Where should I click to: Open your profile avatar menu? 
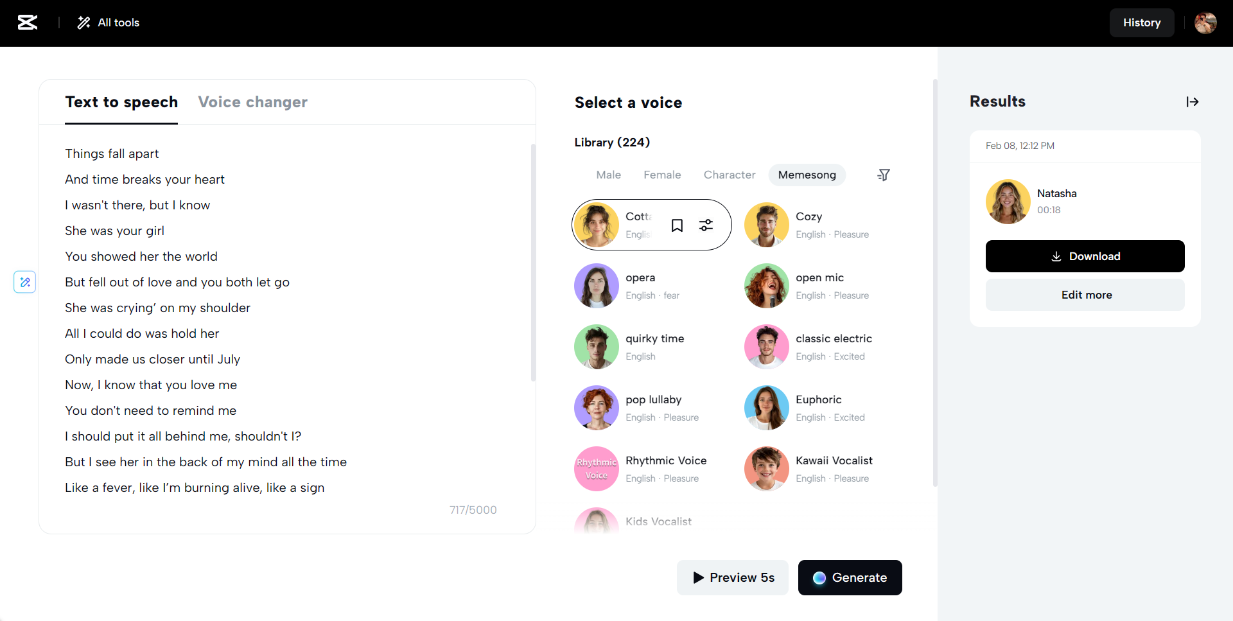coord(1206,23)
